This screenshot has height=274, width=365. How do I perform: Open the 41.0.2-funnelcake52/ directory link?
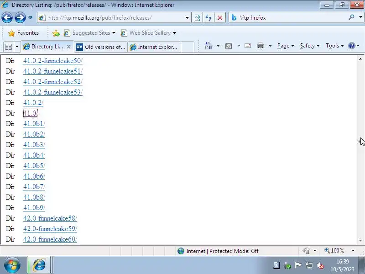[53, 82]
